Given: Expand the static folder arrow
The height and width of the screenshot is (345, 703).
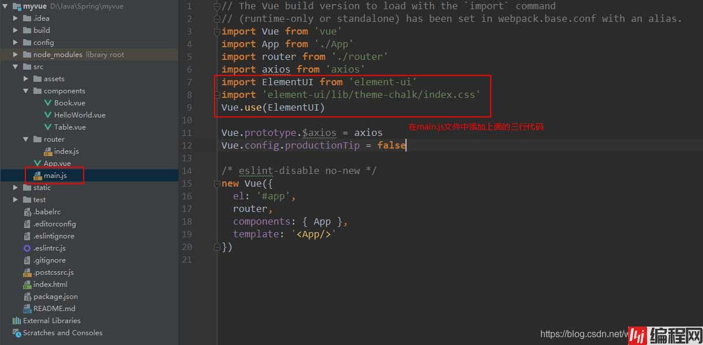Looking at the screenshot, I should coord(16,188).
